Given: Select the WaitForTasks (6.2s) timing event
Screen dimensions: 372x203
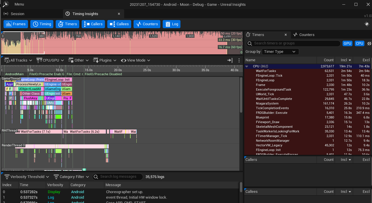Looking at the screenshot, I should [87, 132].
